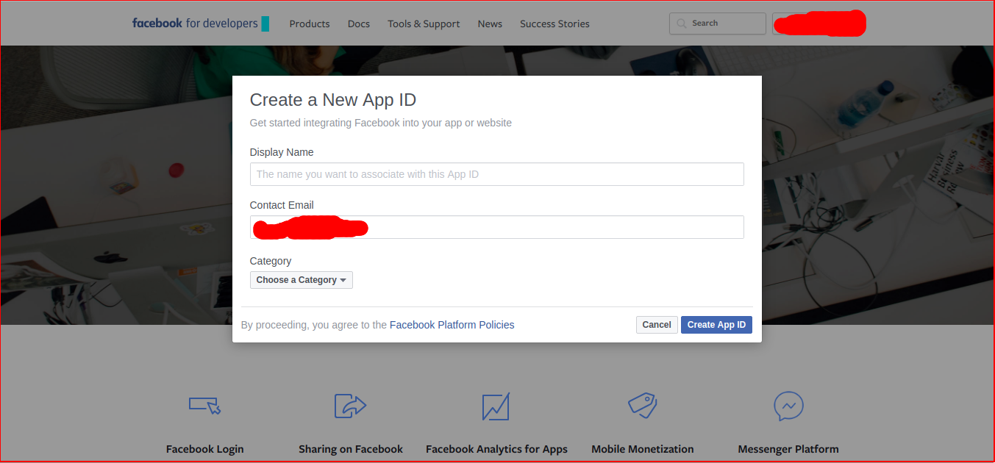Screen dimensions: 995x463
Task: Open the Facebook Login product link
Action: tap(204, 449)
